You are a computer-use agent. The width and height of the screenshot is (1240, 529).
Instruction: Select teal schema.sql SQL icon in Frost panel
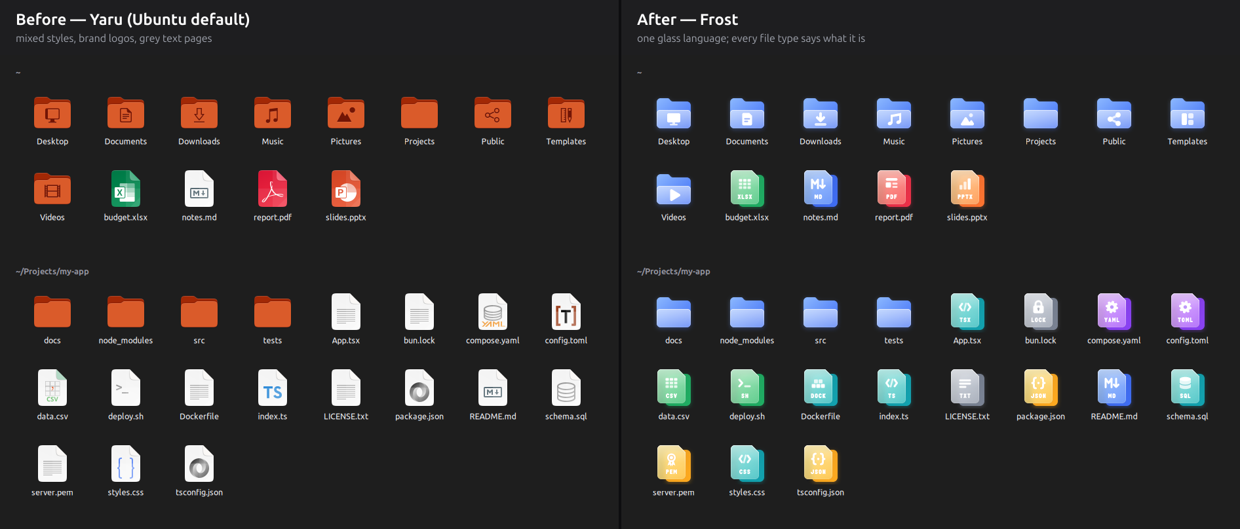coord(1188,388)
